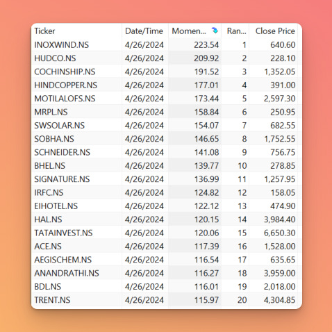Select the COCHINSHIP.NS ticker cell
This screenshot has height=332, width=332.
click(x=65, y=72)
